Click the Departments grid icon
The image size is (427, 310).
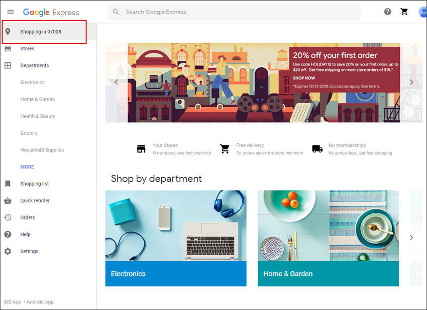8,65
